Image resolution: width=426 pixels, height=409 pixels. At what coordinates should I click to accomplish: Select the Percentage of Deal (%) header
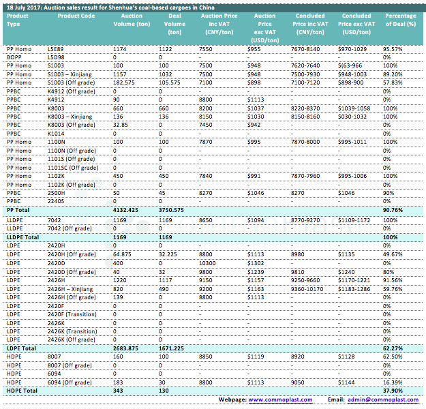coord(400,19)
